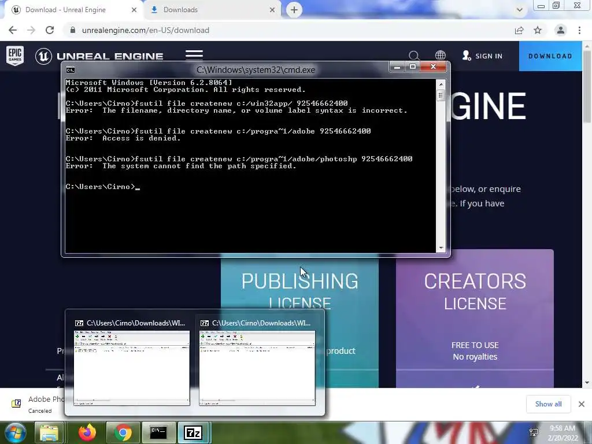Bookmark this page with the star icon

pos(538,30)
